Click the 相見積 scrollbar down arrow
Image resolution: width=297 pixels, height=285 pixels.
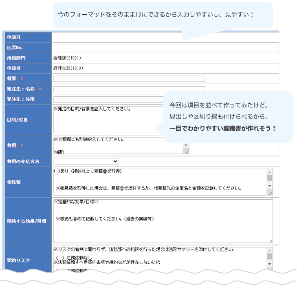coord(269,186)
